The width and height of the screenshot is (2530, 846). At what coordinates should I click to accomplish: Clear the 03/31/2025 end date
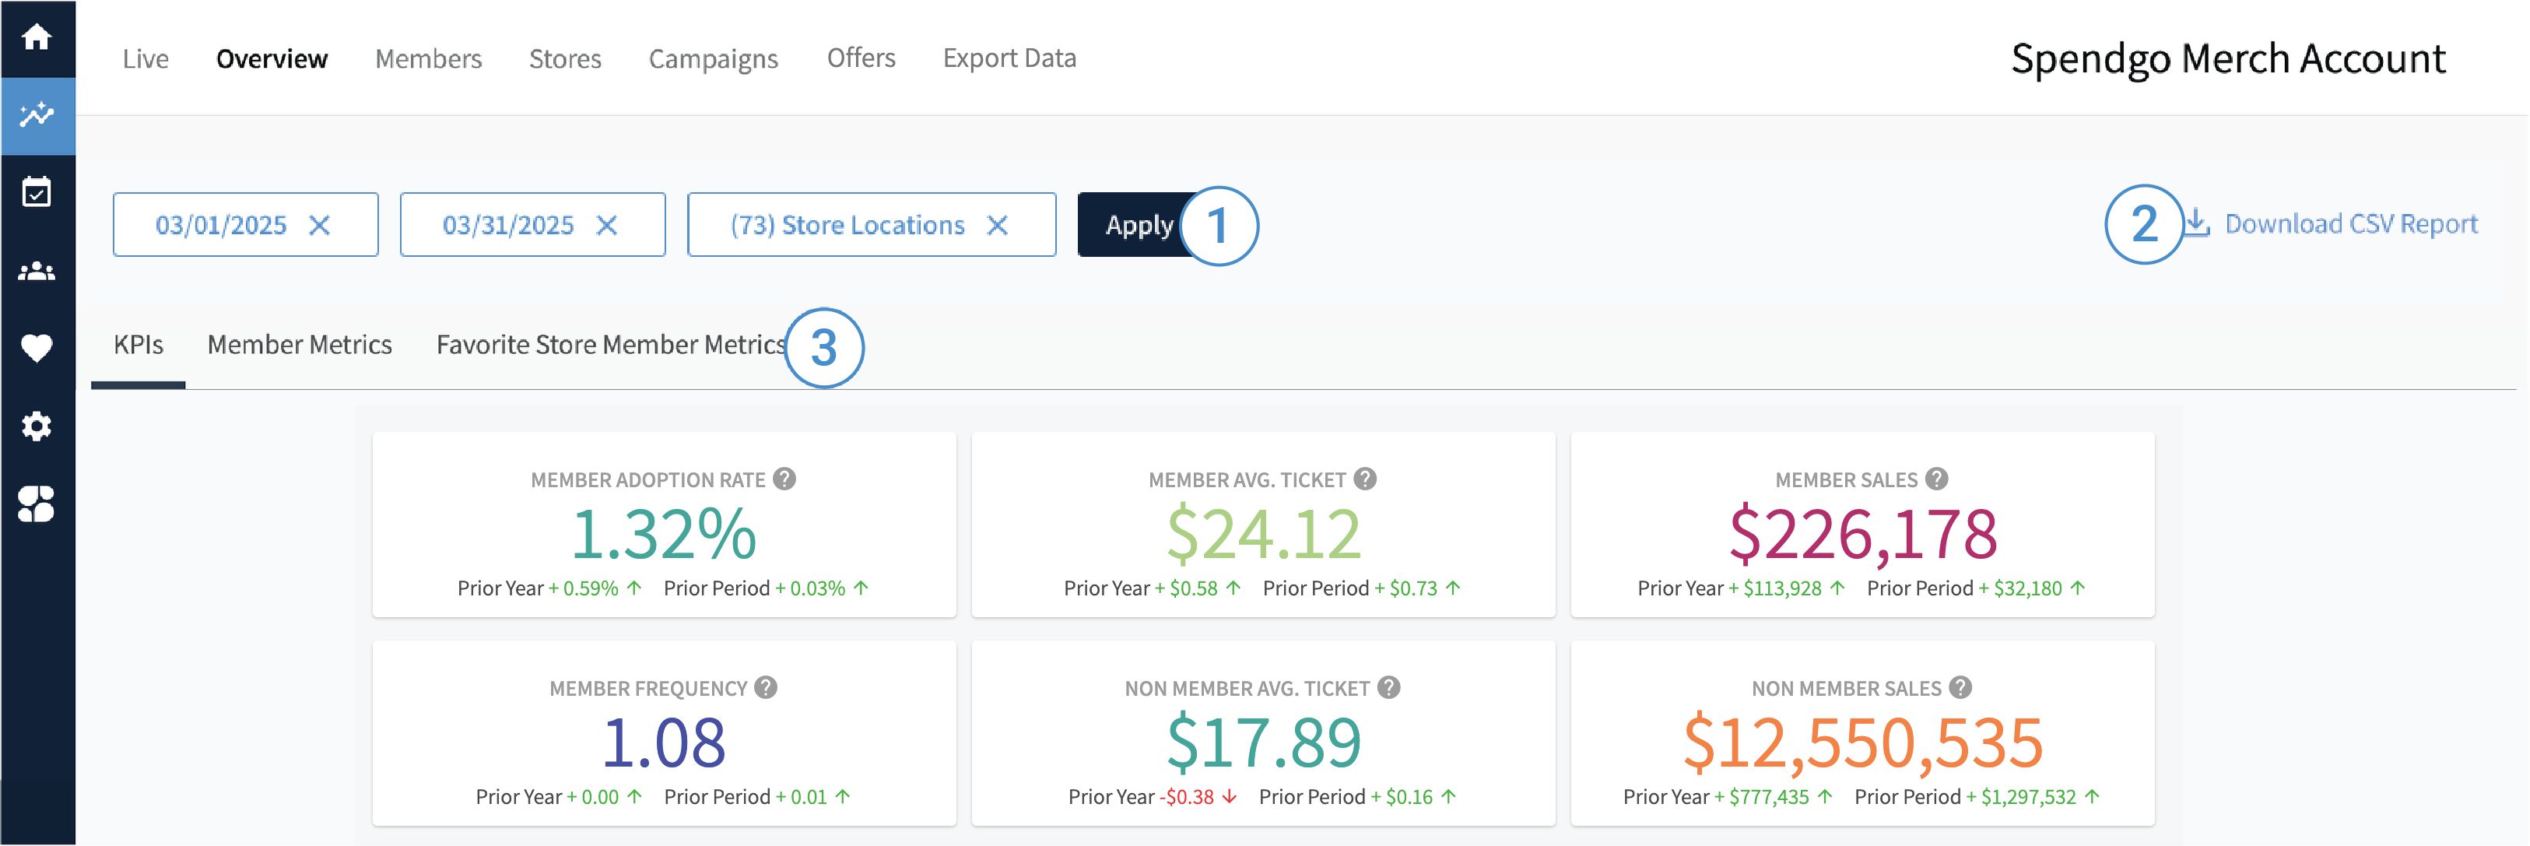click(x=607, y=226)
